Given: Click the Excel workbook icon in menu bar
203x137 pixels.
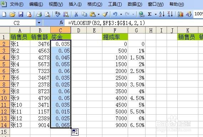Looking at the screenshot, I should coord(3,4).
